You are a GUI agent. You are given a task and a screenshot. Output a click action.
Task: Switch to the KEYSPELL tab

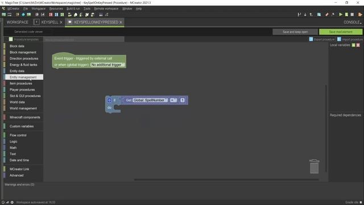coord(49,22)
